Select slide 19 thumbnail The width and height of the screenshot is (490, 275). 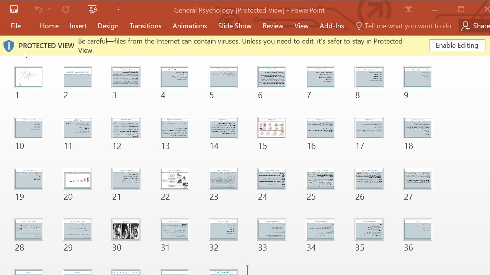coord(29,179)
